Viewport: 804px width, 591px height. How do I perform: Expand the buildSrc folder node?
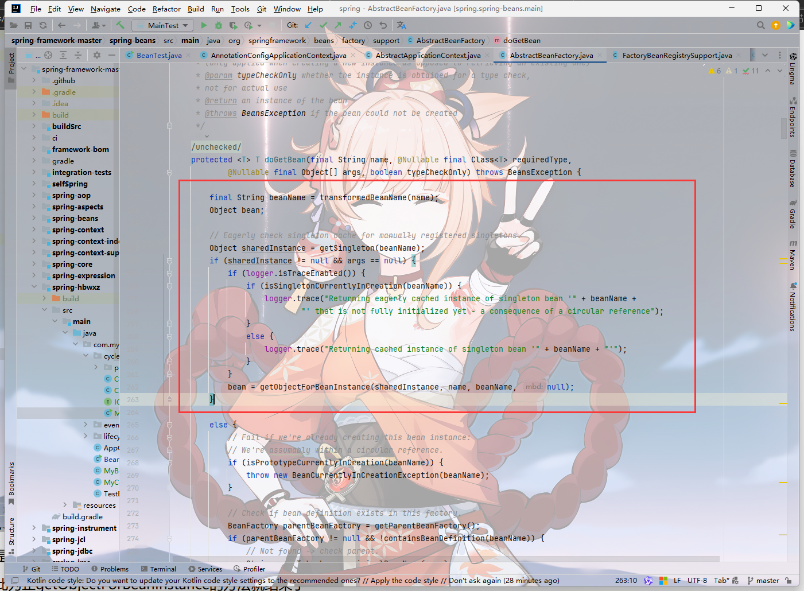[34, 126]
